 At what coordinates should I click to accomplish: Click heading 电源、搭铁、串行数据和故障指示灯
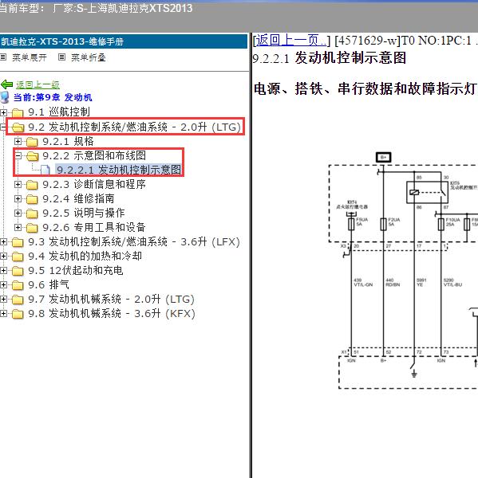click(365, 89)
